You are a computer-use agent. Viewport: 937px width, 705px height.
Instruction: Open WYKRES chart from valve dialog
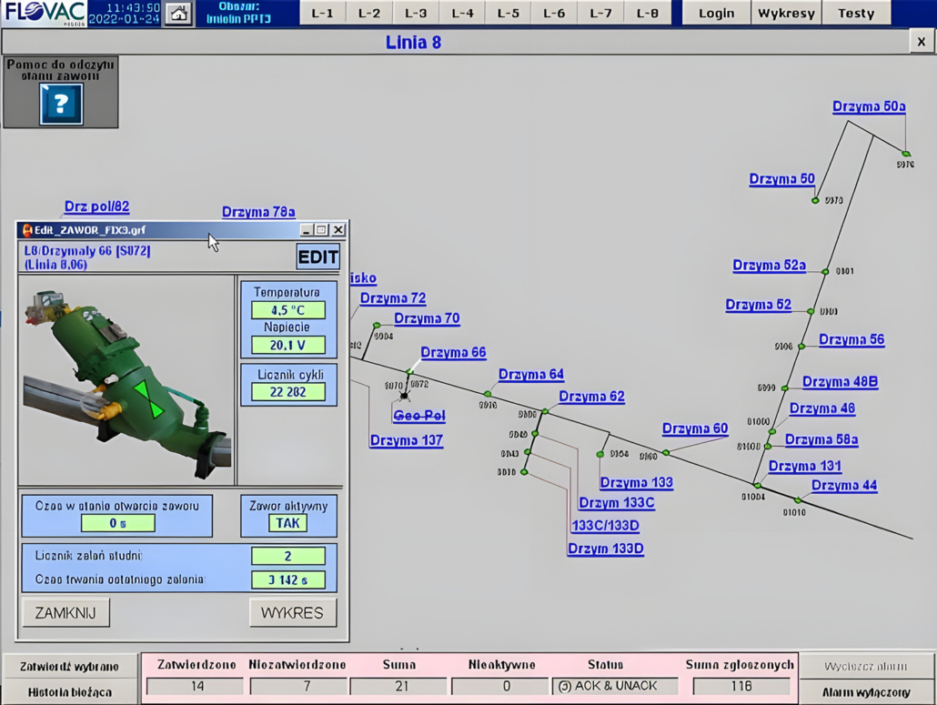[292, 612]
